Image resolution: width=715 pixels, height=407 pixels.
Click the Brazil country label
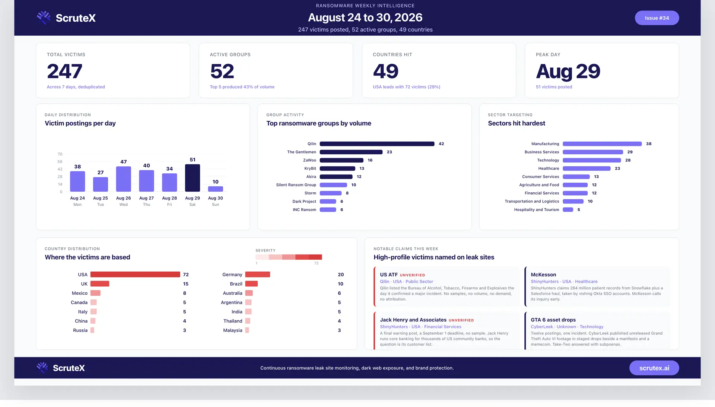click(236, 284)
